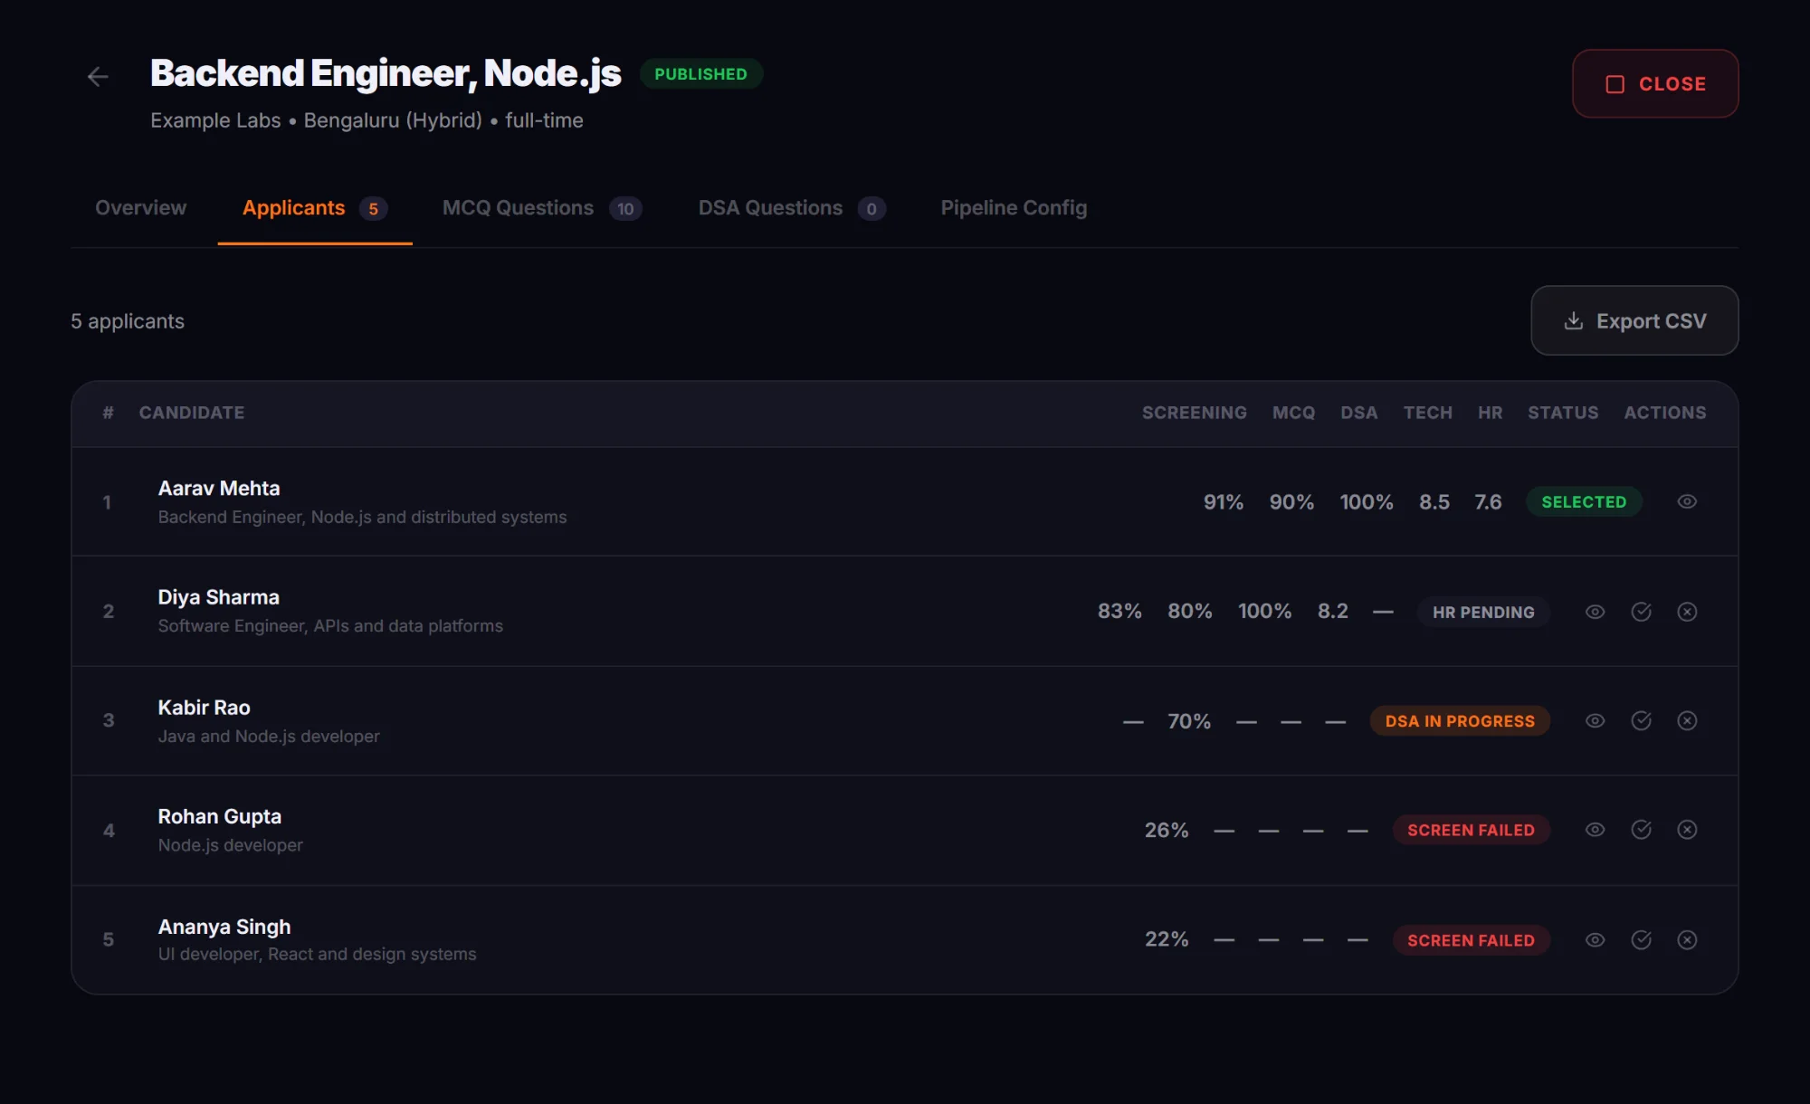Approve Kabir Rao with checkmark icon

[1642, 720]
